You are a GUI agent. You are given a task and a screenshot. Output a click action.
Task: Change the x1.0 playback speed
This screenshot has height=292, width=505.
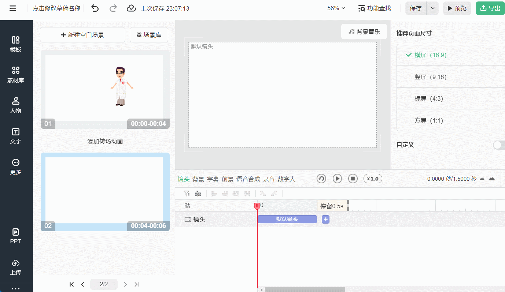(373, 179)
